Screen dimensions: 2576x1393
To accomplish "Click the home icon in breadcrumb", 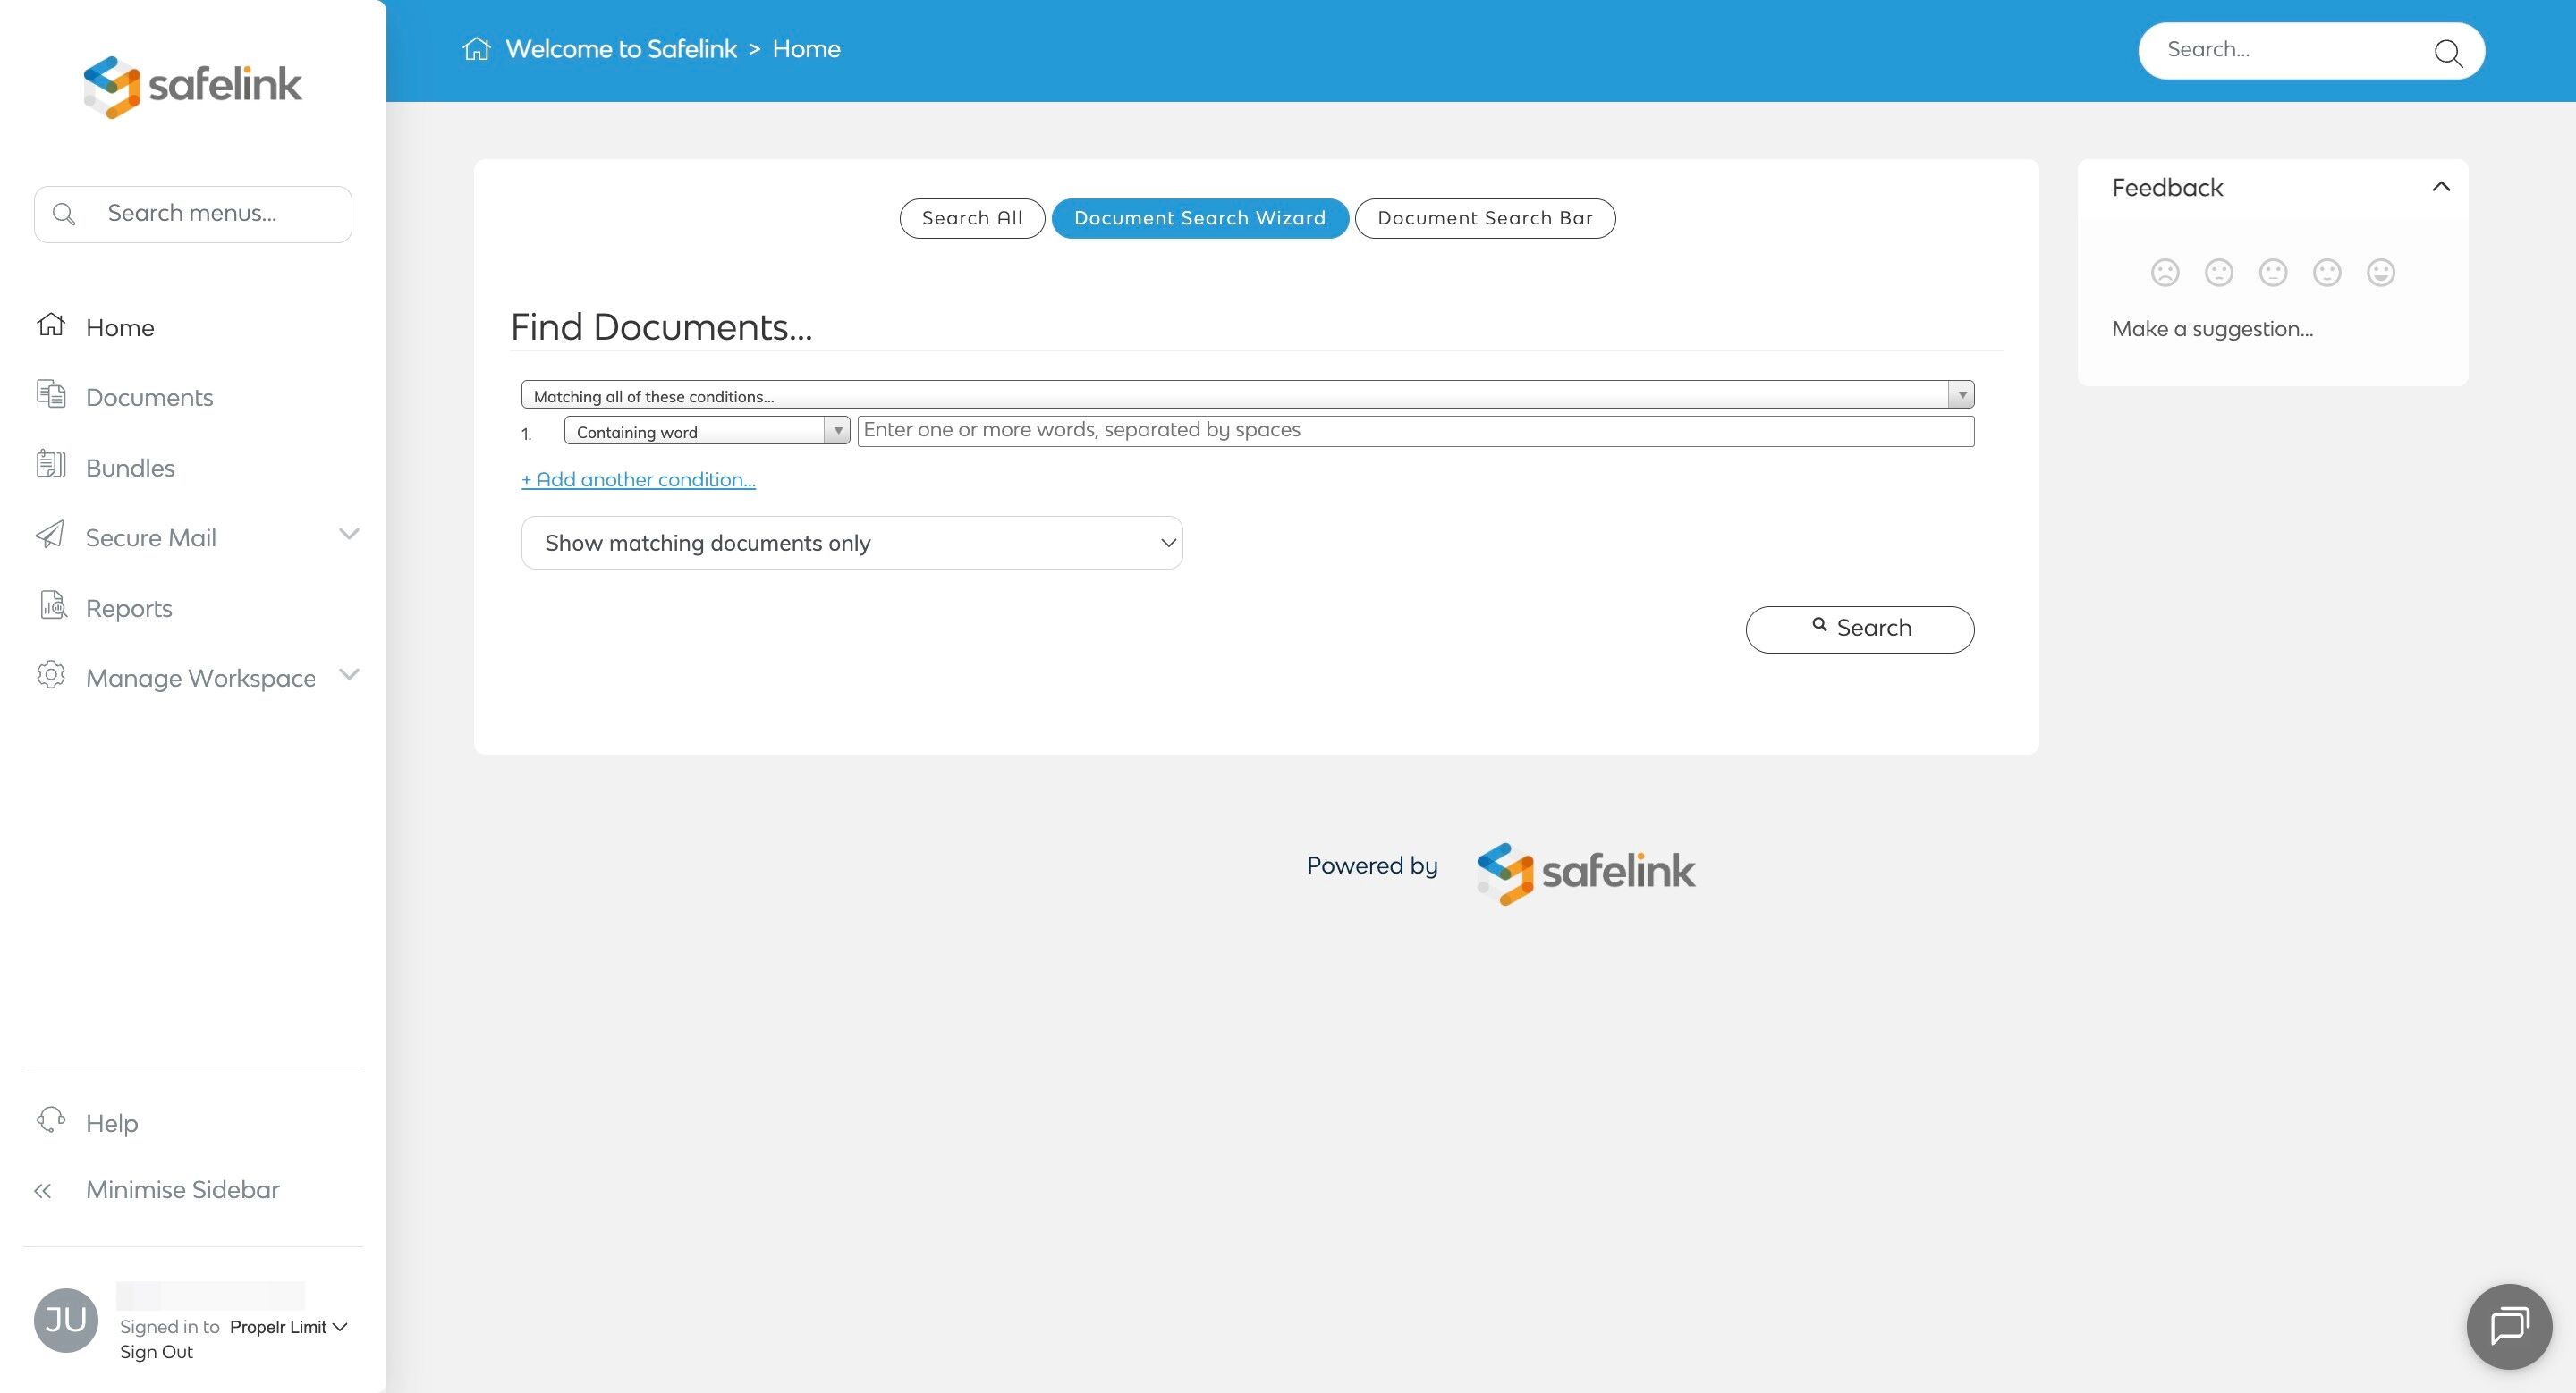I will click(477, 49).
